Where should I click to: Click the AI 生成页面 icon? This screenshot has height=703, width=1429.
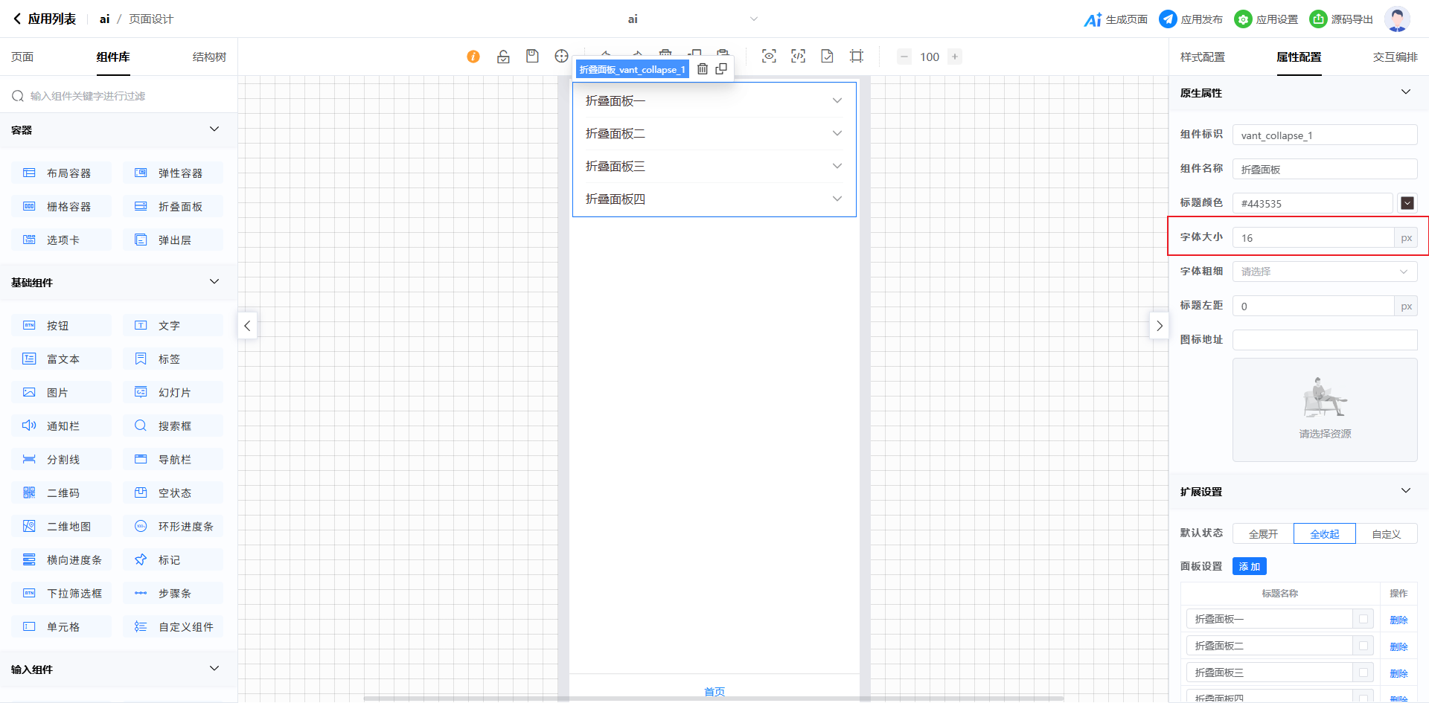1092,19
